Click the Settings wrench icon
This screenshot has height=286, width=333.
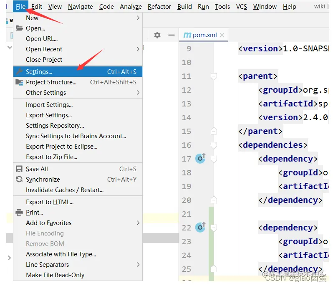tap(19, 72)
